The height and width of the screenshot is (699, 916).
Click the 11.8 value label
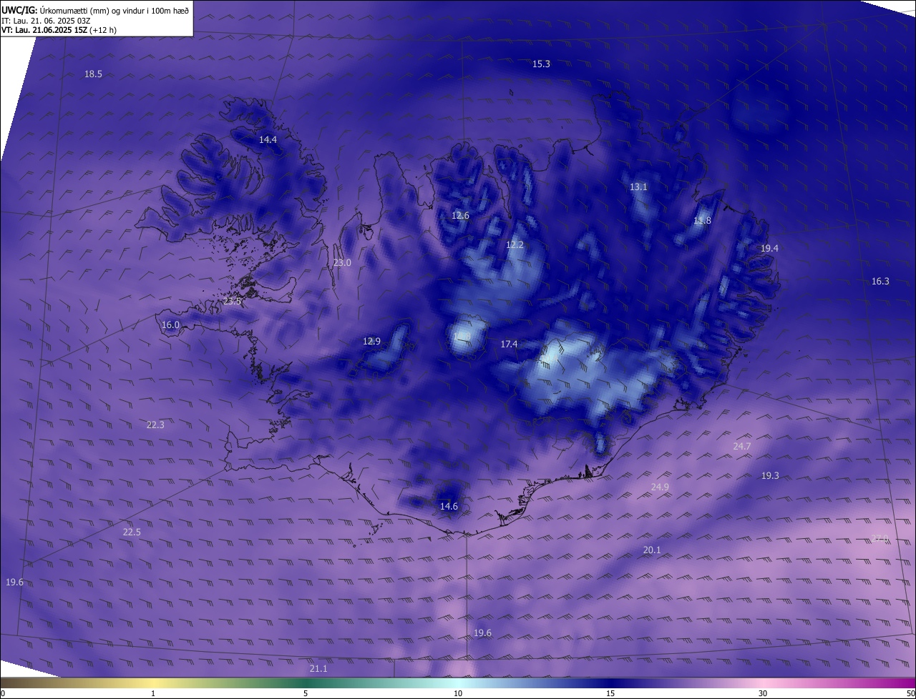(702, 220)
